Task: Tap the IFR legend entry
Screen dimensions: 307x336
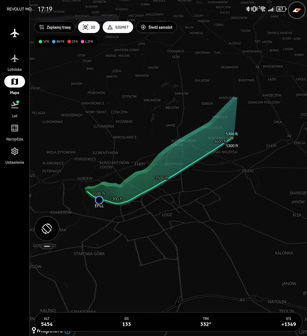Action: [x=73, y=42]
